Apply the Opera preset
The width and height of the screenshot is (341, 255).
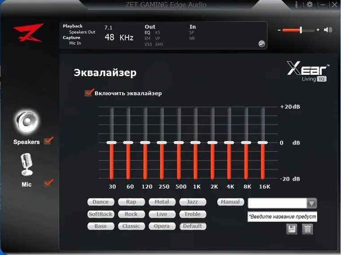(x=162, y=226)
